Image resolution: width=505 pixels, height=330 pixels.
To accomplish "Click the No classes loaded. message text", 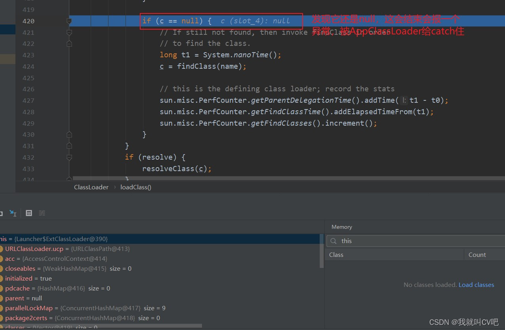I will tap(430, 285).
